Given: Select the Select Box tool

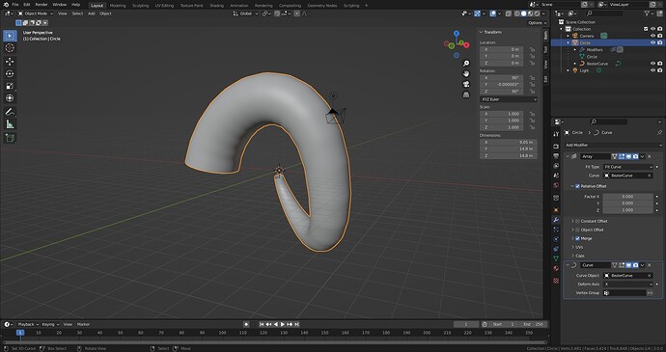Looking at the screenshot, I should coord(10,36).
